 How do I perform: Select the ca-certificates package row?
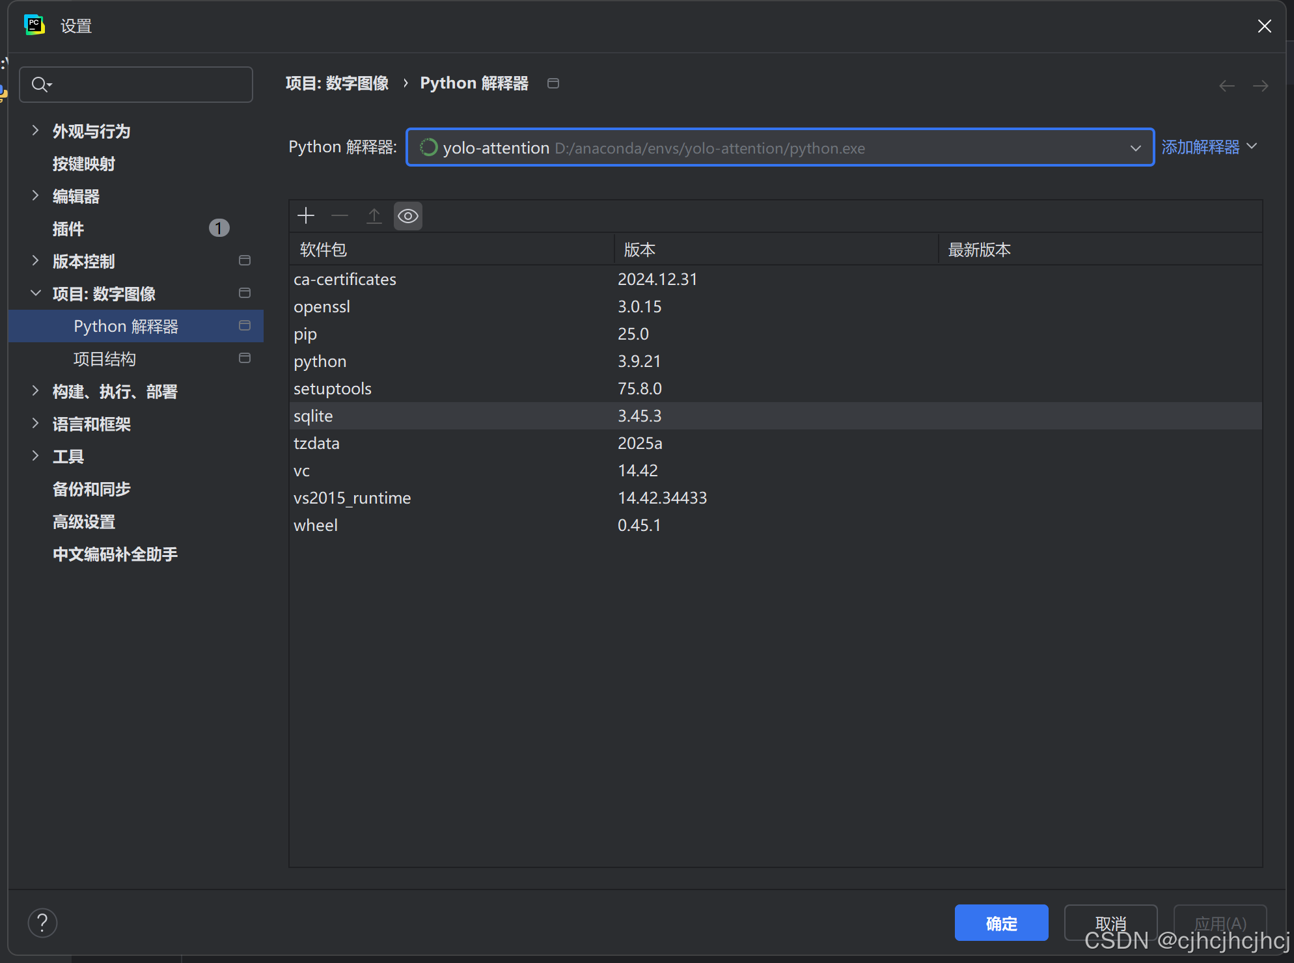776,279
